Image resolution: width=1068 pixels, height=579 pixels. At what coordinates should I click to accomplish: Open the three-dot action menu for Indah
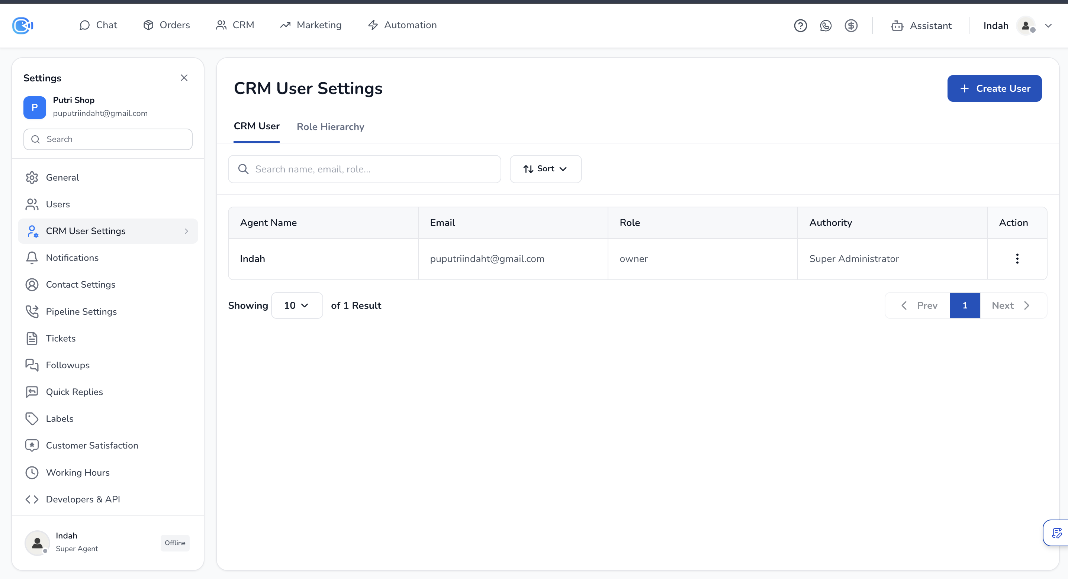pyautogui.click(x=1017, y=259)
